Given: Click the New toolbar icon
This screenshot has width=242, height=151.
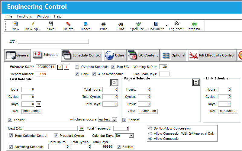Looking at the screenshot, I should (16, 24).
